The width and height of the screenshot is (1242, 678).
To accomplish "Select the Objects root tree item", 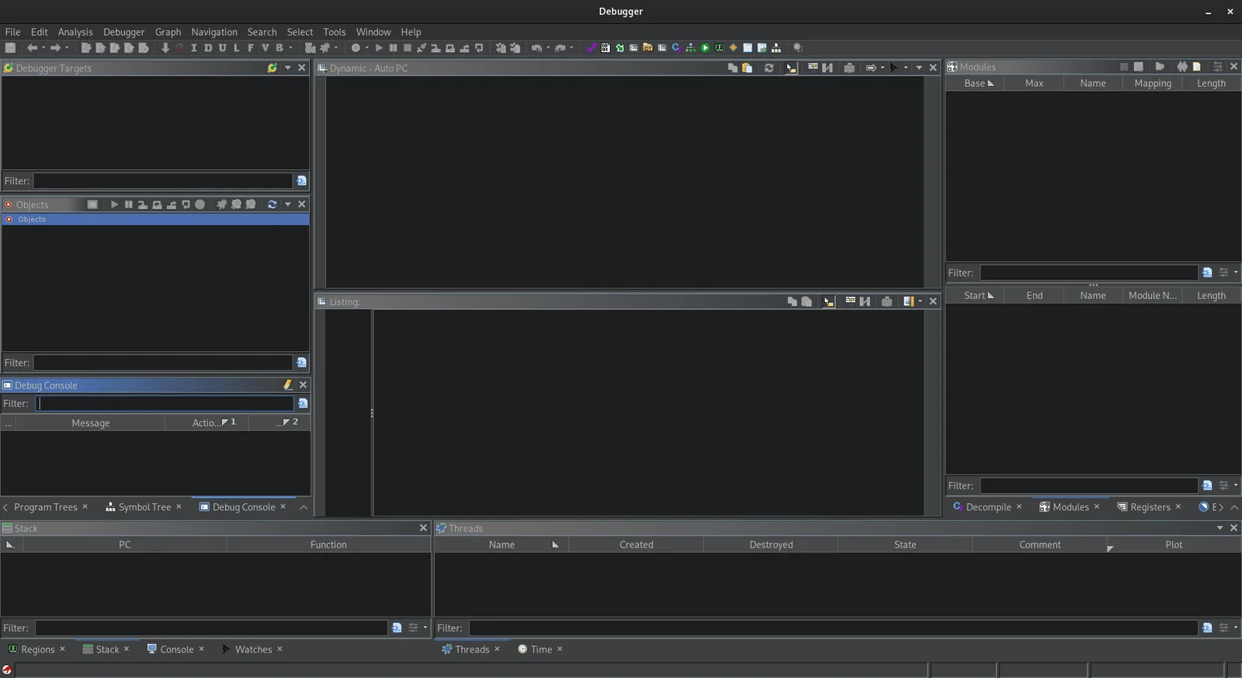I will [155, 219].
